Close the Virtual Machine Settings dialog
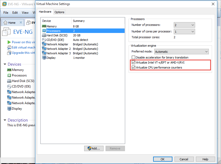 tap(213, 4)
